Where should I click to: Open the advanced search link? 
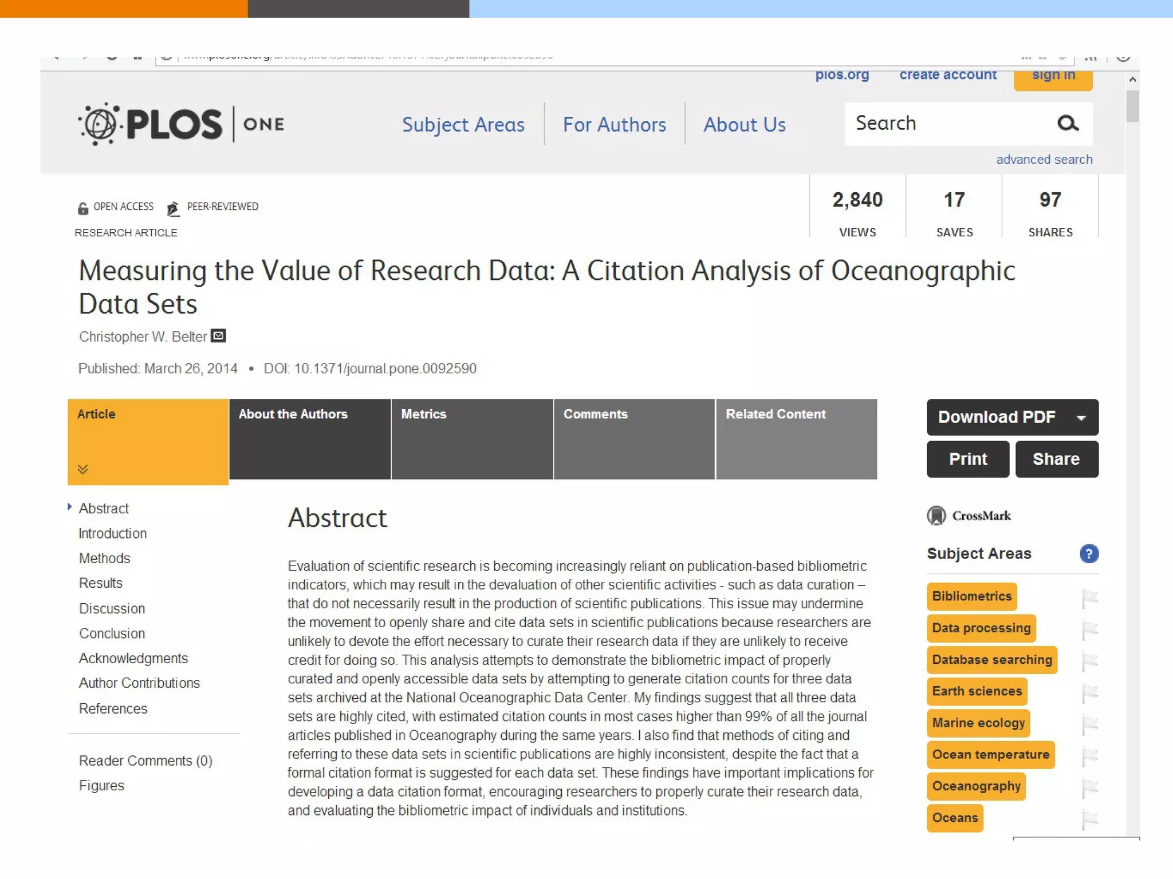coord(1044,160)
